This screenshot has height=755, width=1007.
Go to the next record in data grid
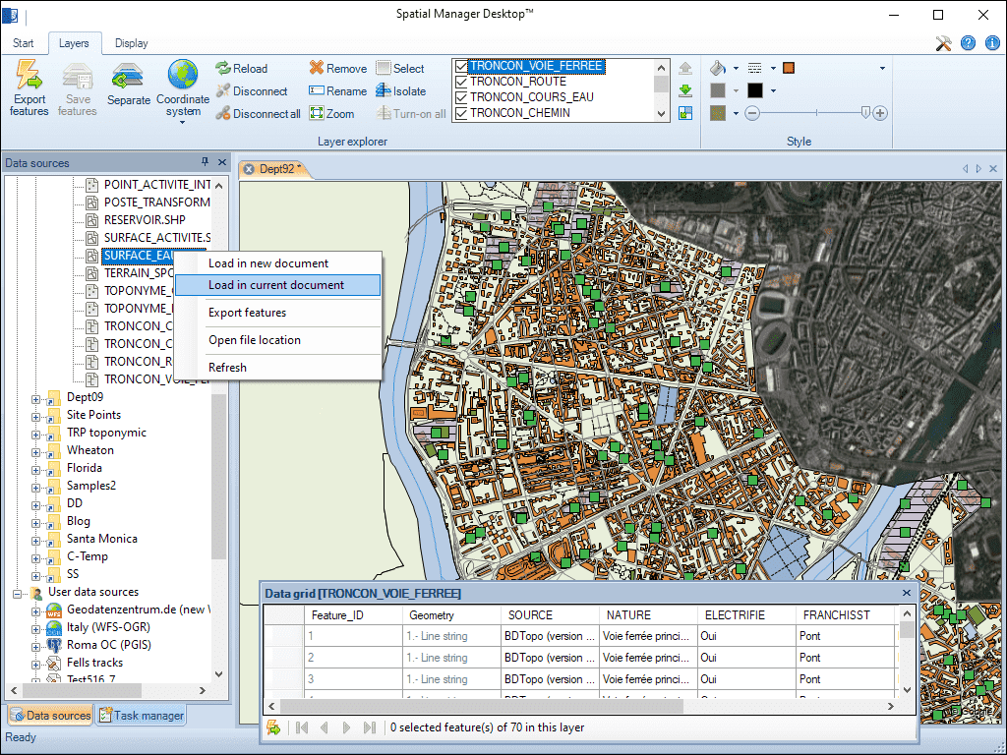point(347,727)
